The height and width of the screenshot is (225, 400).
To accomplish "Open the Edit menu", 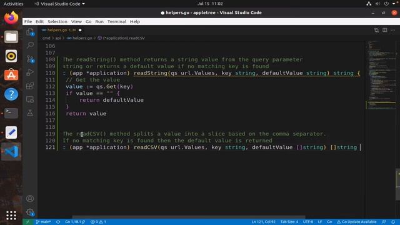I will [39, 22].
